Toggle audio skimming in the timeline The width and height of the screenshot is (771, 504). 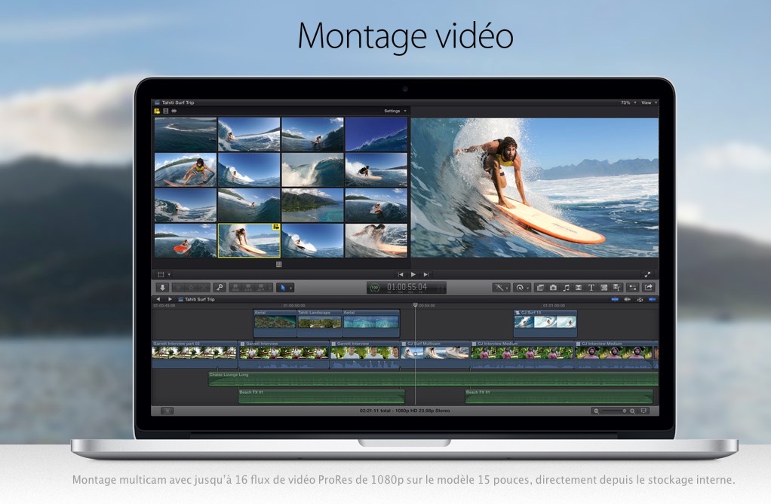627,299
